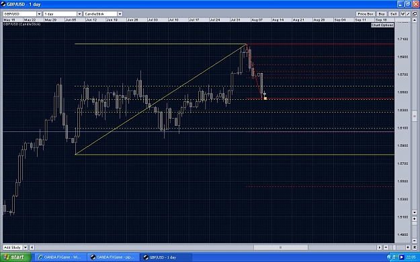420x262 pixels.
Task: Click the Buy button
Action: click(382, 14)
